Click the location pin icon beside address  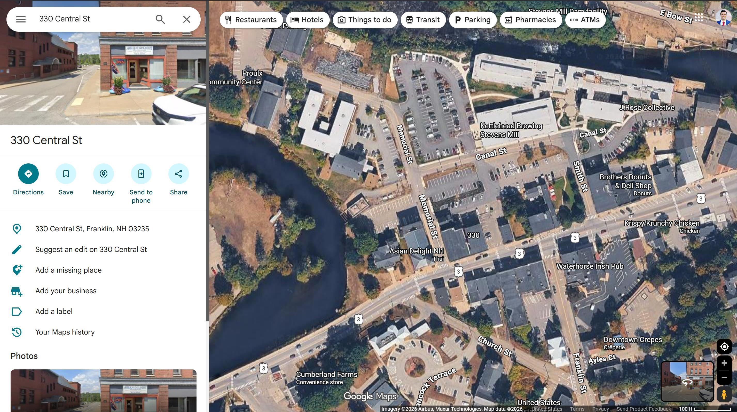17,229
